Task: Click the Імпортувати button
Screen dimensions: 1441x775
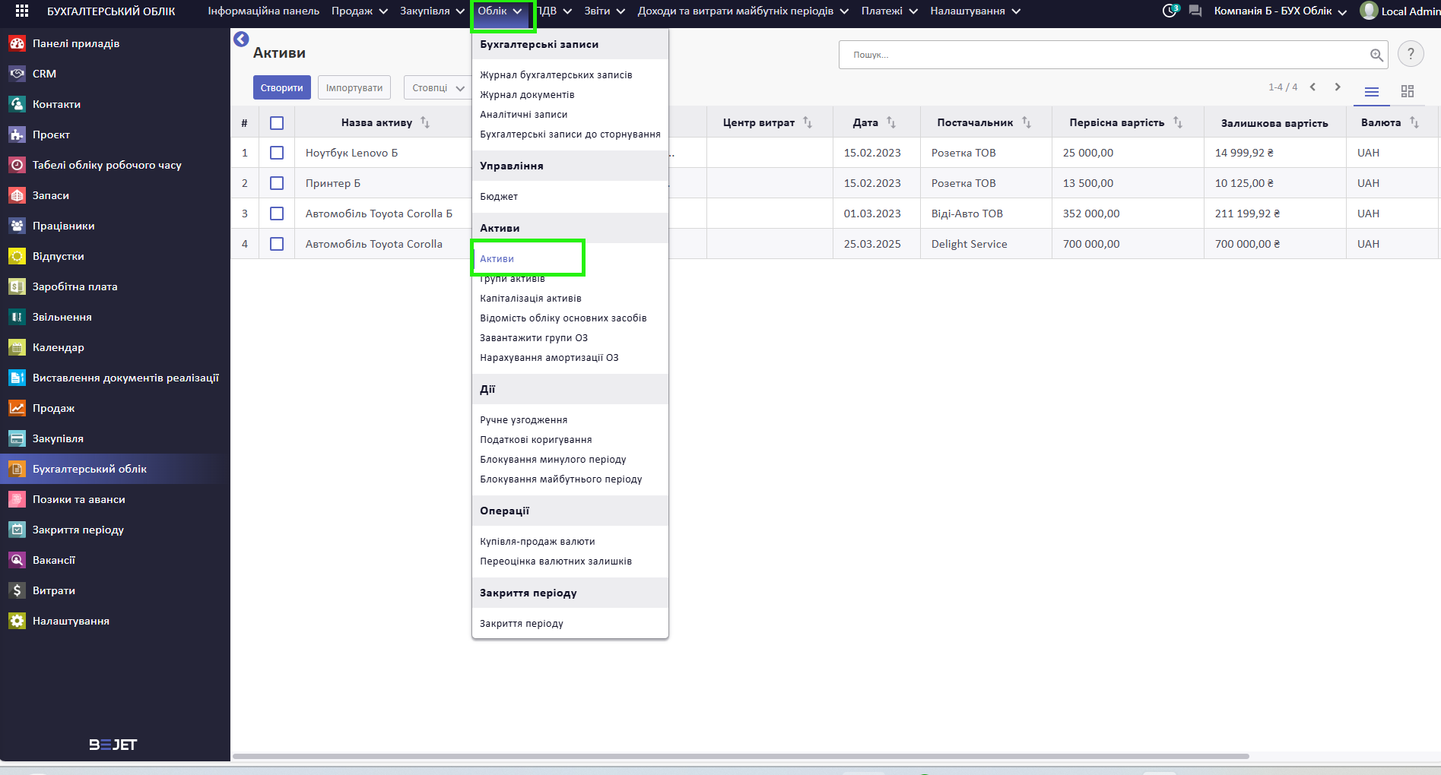Action: click(x=354, y=87)
